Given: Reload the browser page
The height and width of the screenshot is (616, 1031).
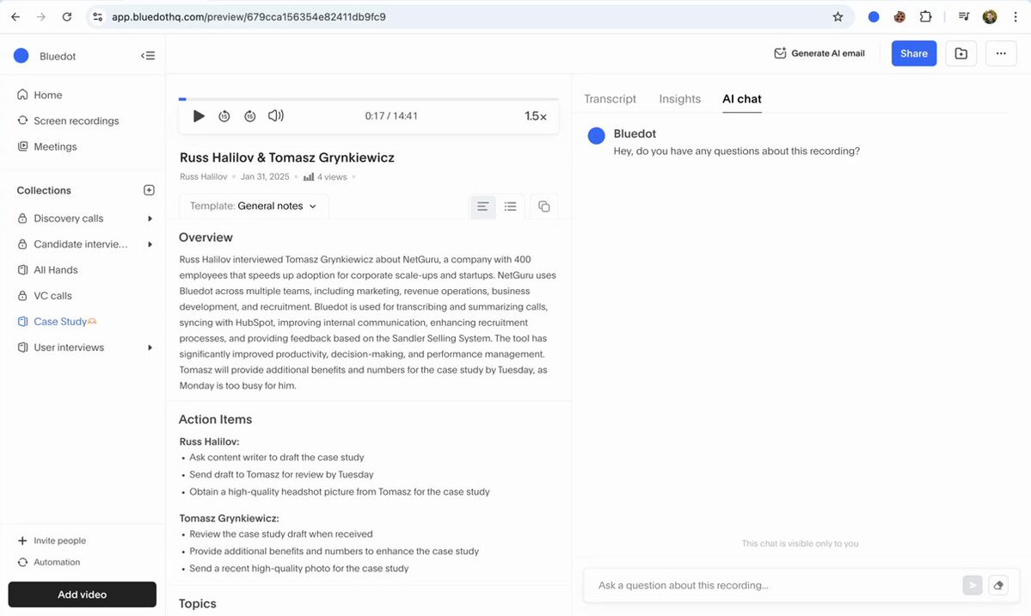Looking at the screenshot, I should (66, 17).
